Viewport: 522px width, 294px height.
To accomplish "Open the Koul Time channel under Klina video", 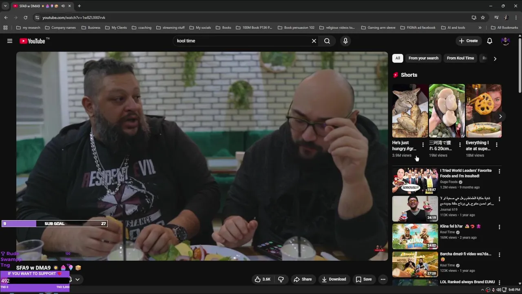I will tap(447, 232).
